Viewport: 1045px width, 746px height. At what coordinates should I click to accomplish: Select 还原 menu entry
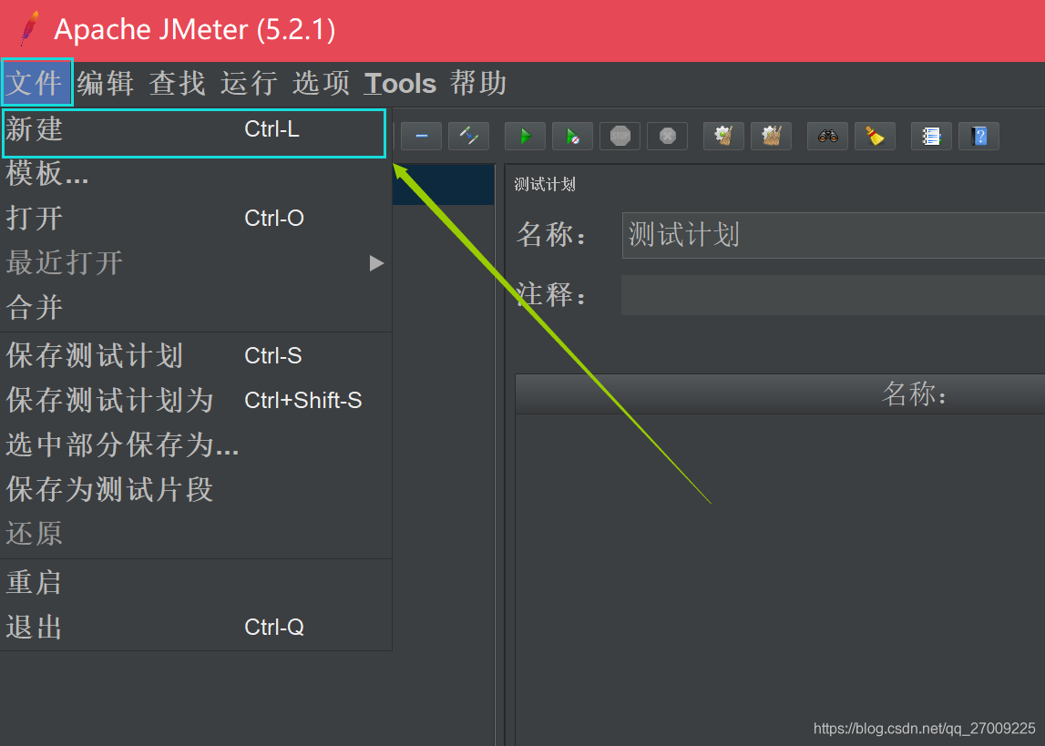click(196, 534)
